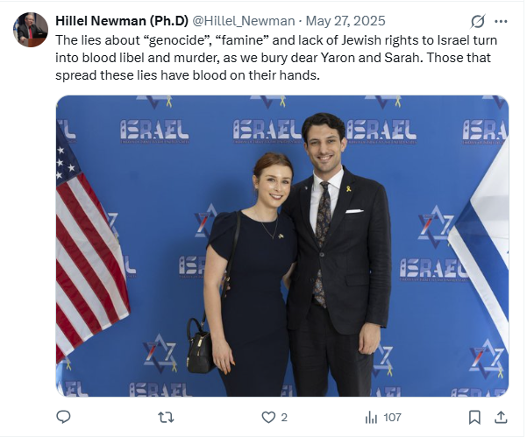Open Hillel Newman's profile avatar picture
527x437 pixels.
pos(30,30)
